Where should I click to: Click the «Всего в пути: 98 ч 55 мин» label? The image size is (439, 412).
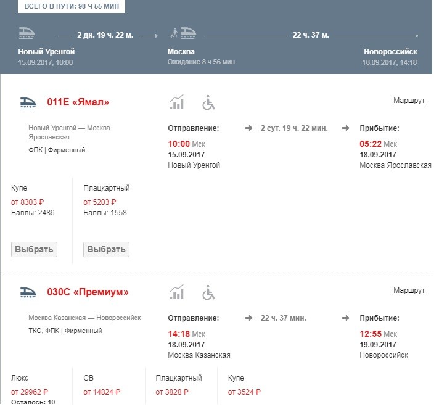coord(73,6)
